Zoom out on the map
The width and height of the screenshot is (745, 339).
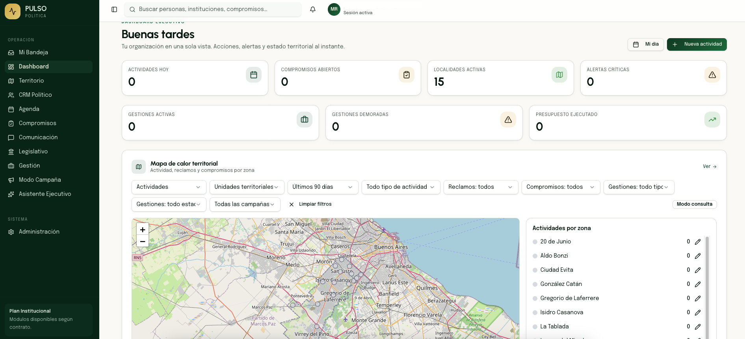point(143,241)
